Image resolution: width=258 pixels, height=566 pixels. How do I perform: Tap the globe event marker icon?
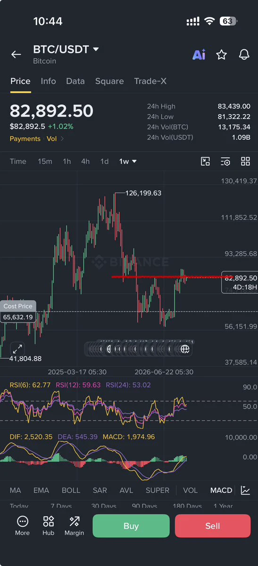tap(185, 349)
